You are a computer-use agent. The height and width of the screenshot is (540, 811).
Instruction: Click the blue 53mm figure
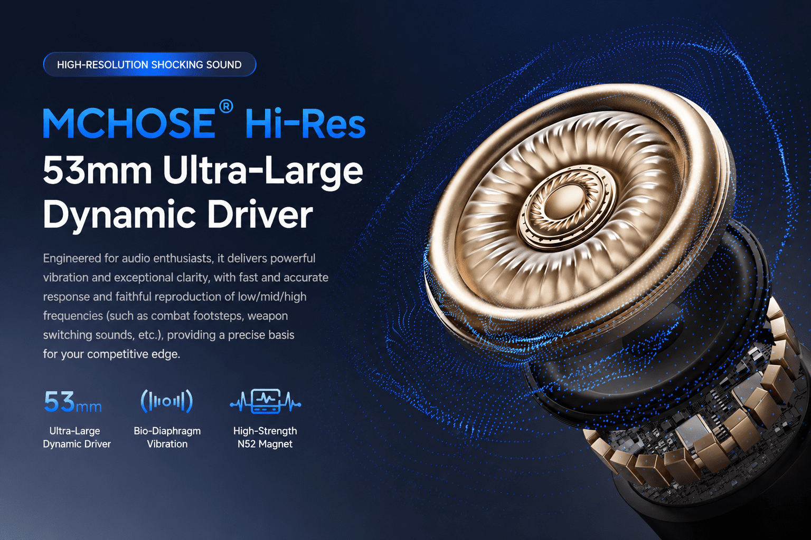tap(73, 402)
